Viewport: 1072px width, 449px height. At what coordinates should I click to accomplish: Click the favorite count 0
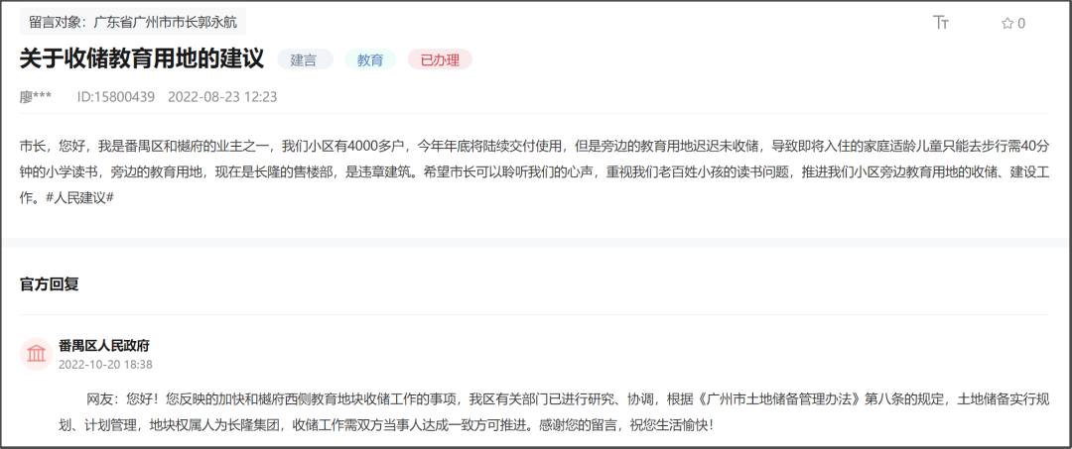point(1021,23)
